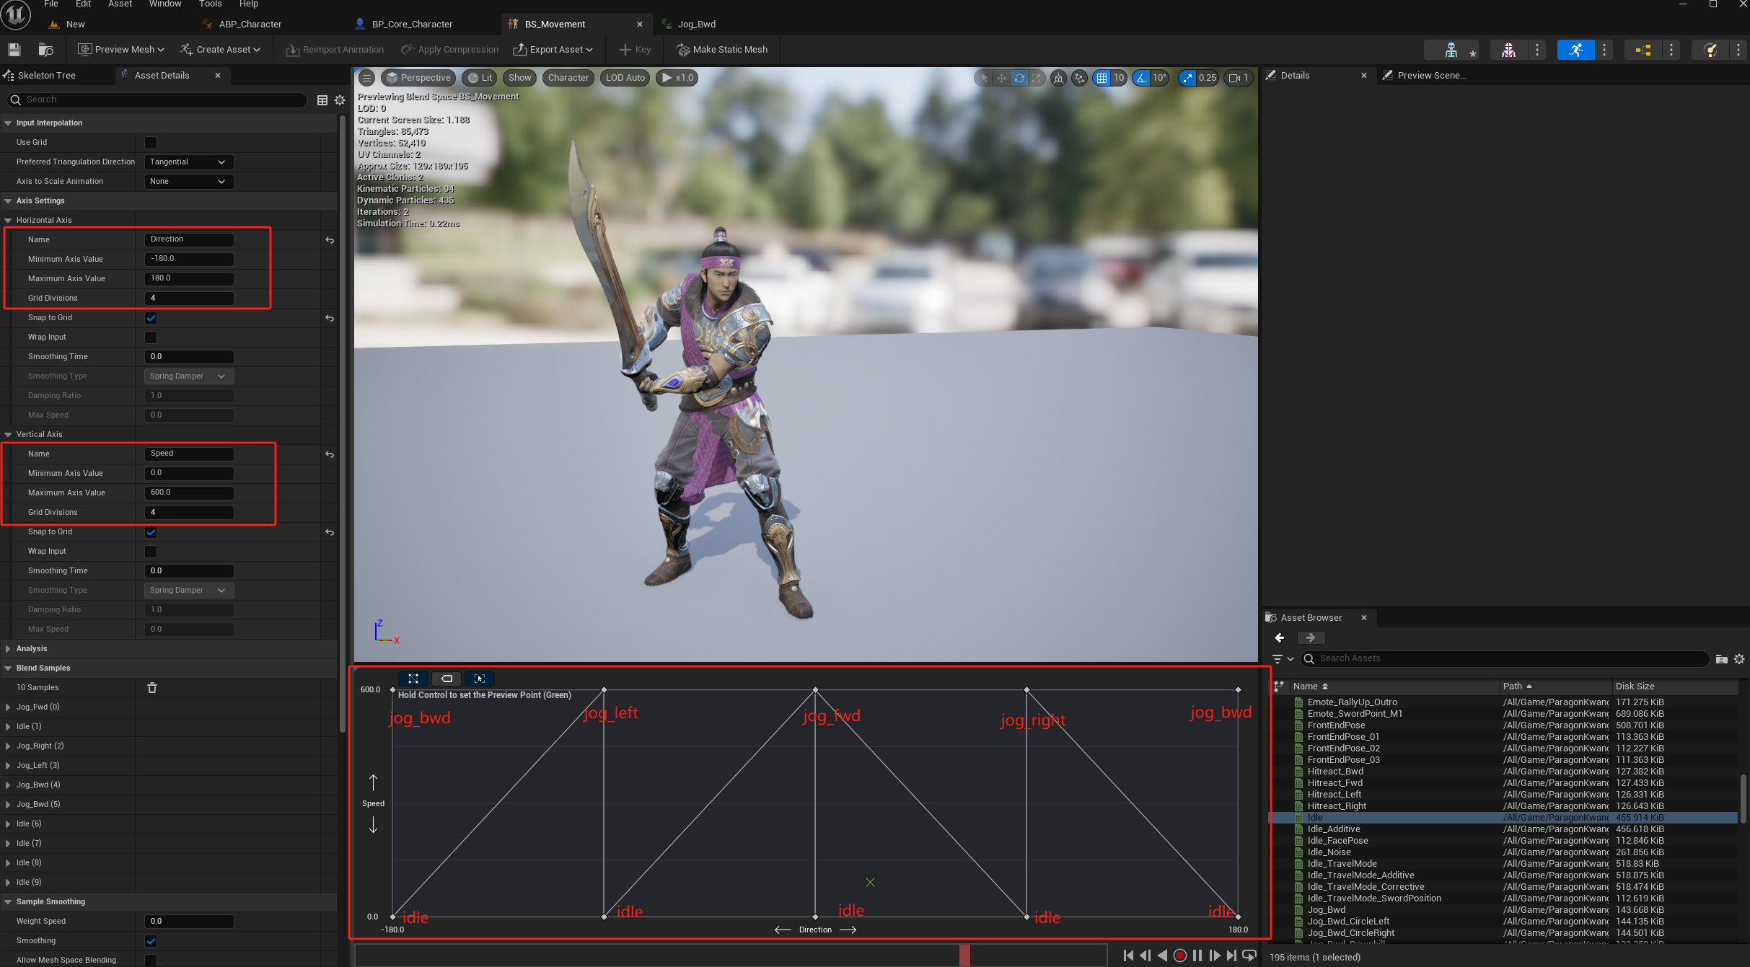1750x967 pixels.
Task: Click the animation timeline scrub bar
Action: tap(731, 955)
